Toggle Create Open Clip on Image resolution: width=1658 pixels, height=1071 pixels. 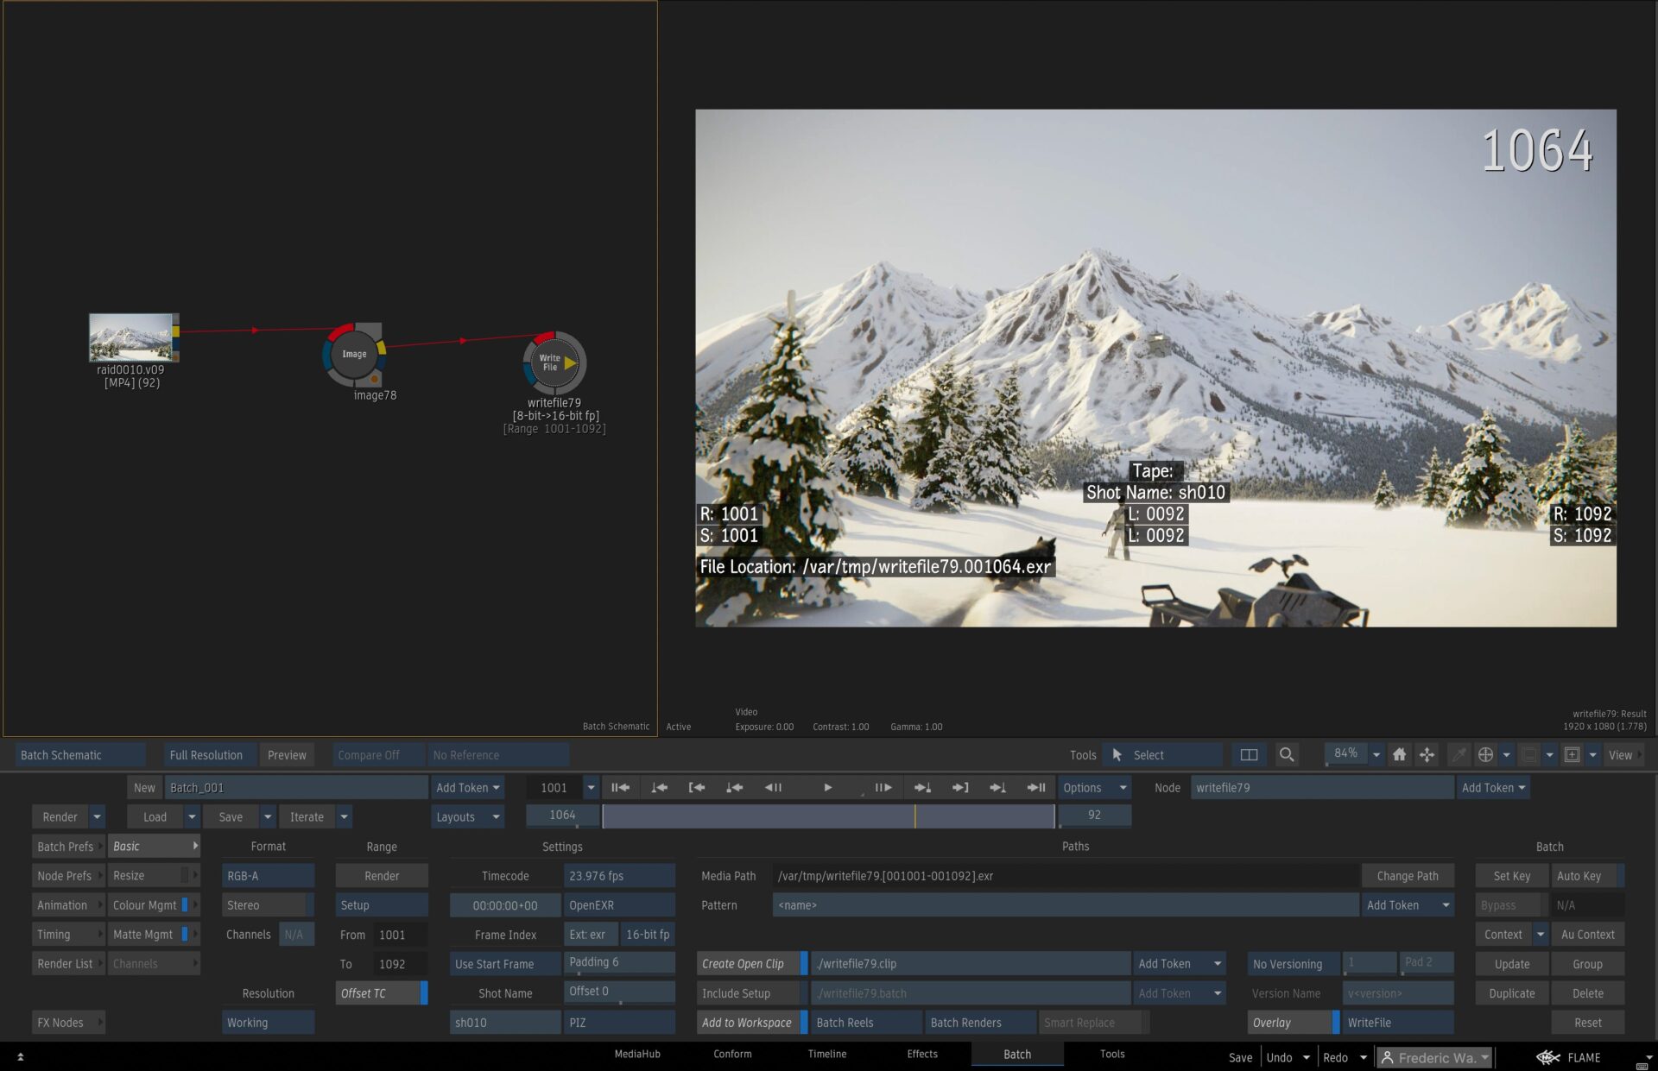pyautogui.click(x=746, y=963)
